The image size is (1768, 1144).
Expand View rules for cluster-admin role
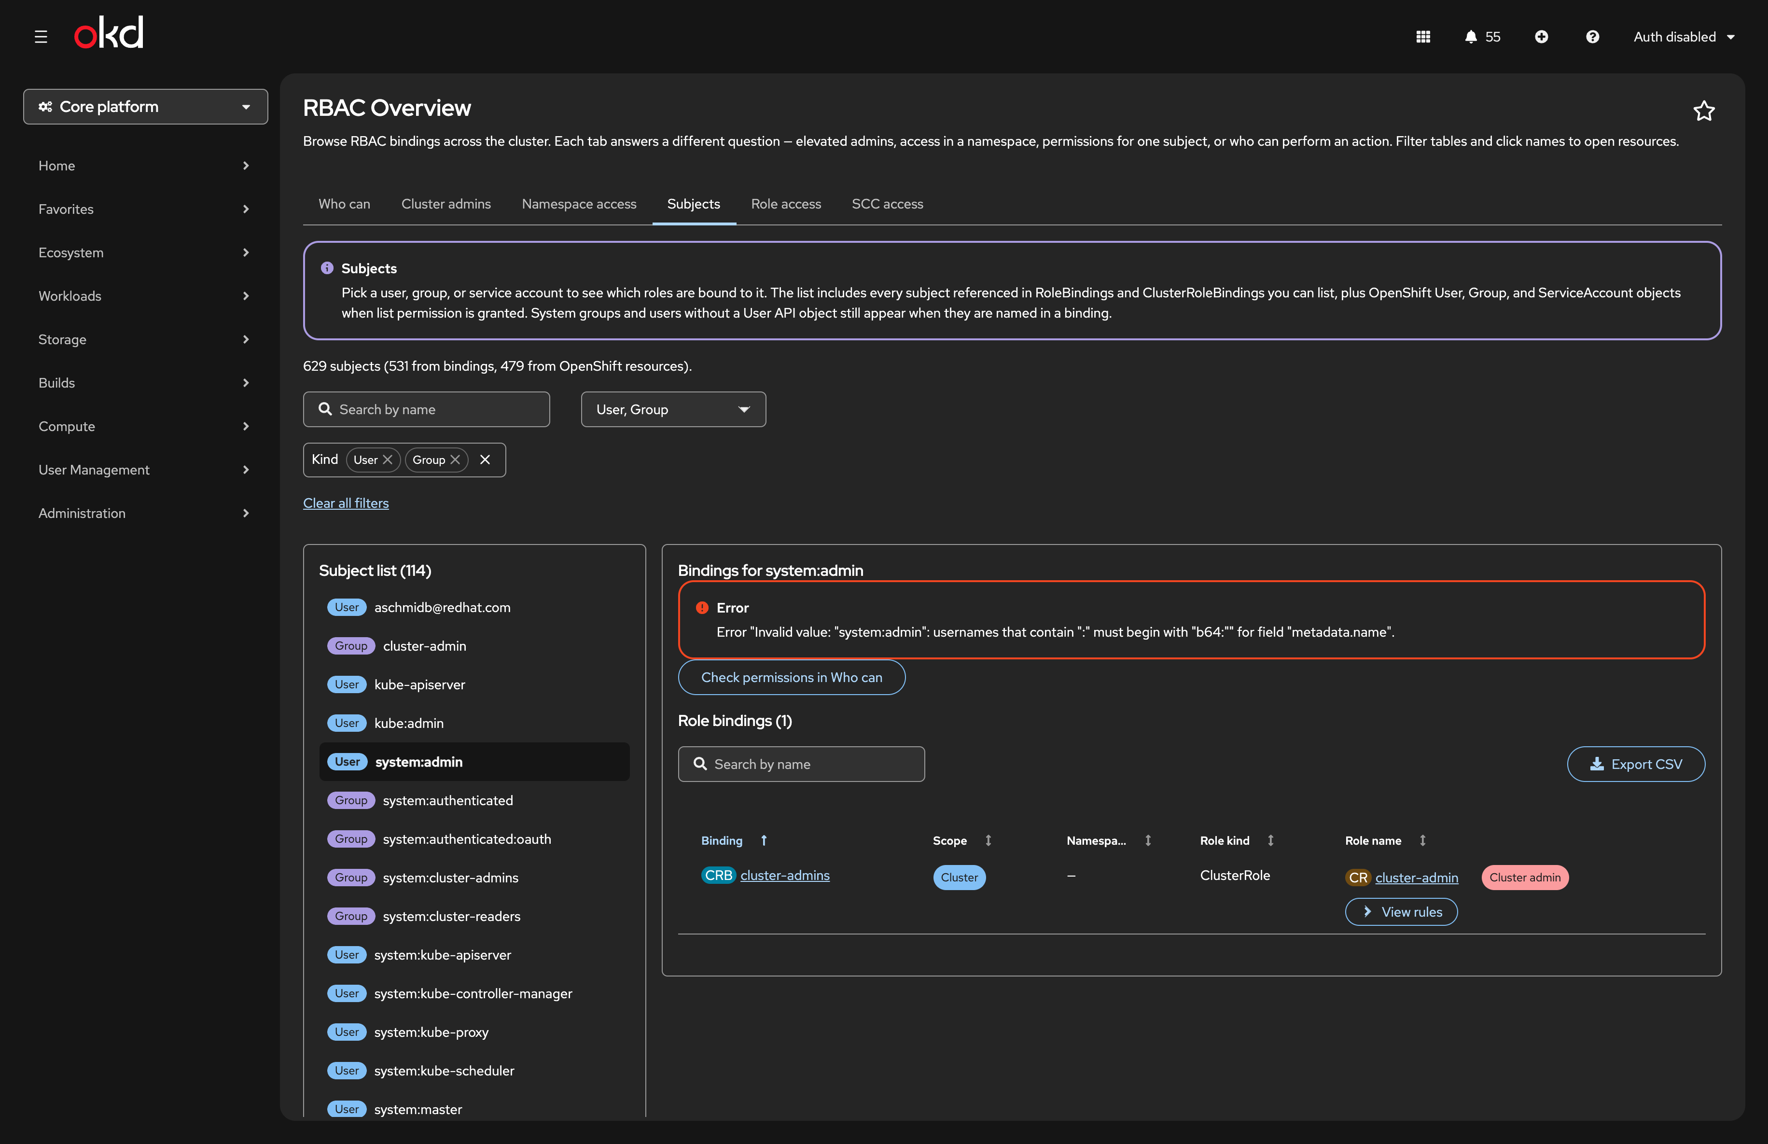(x=1401, y=911)
